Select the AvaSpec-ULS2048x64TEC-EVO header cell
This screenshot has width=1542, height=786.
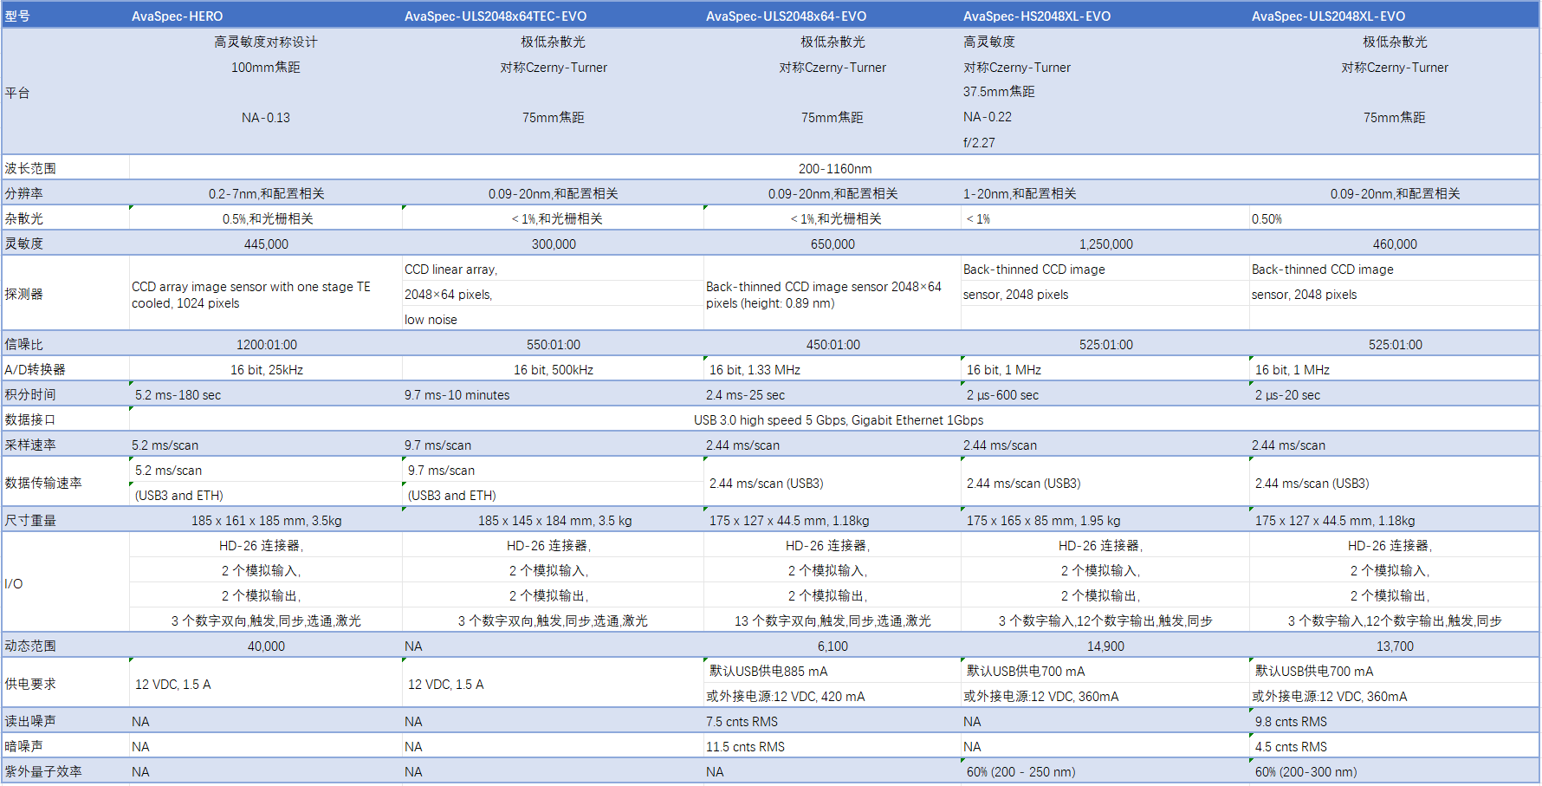553,16
